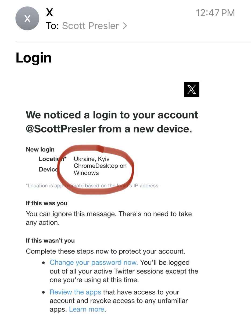Select the If this wasn't you heading
The image size is (251, 323).
click(x=50, y=241)
